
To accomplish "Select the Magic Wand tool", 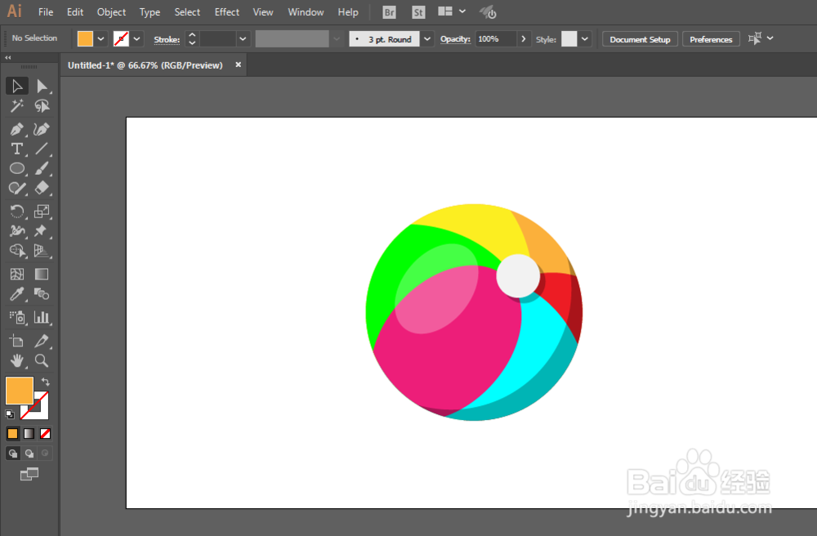I will pos(16,105).
